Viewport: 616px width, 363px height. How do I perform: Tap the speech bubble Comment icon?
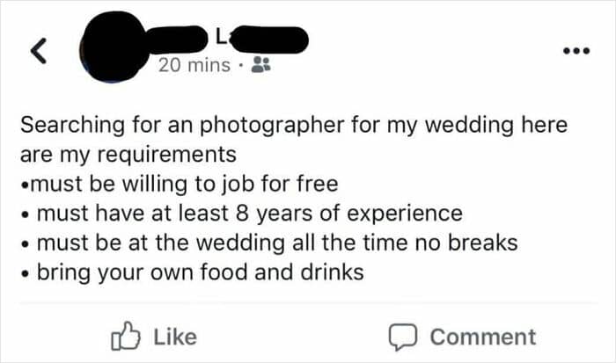pyautogui.click(x=403, y=337)
